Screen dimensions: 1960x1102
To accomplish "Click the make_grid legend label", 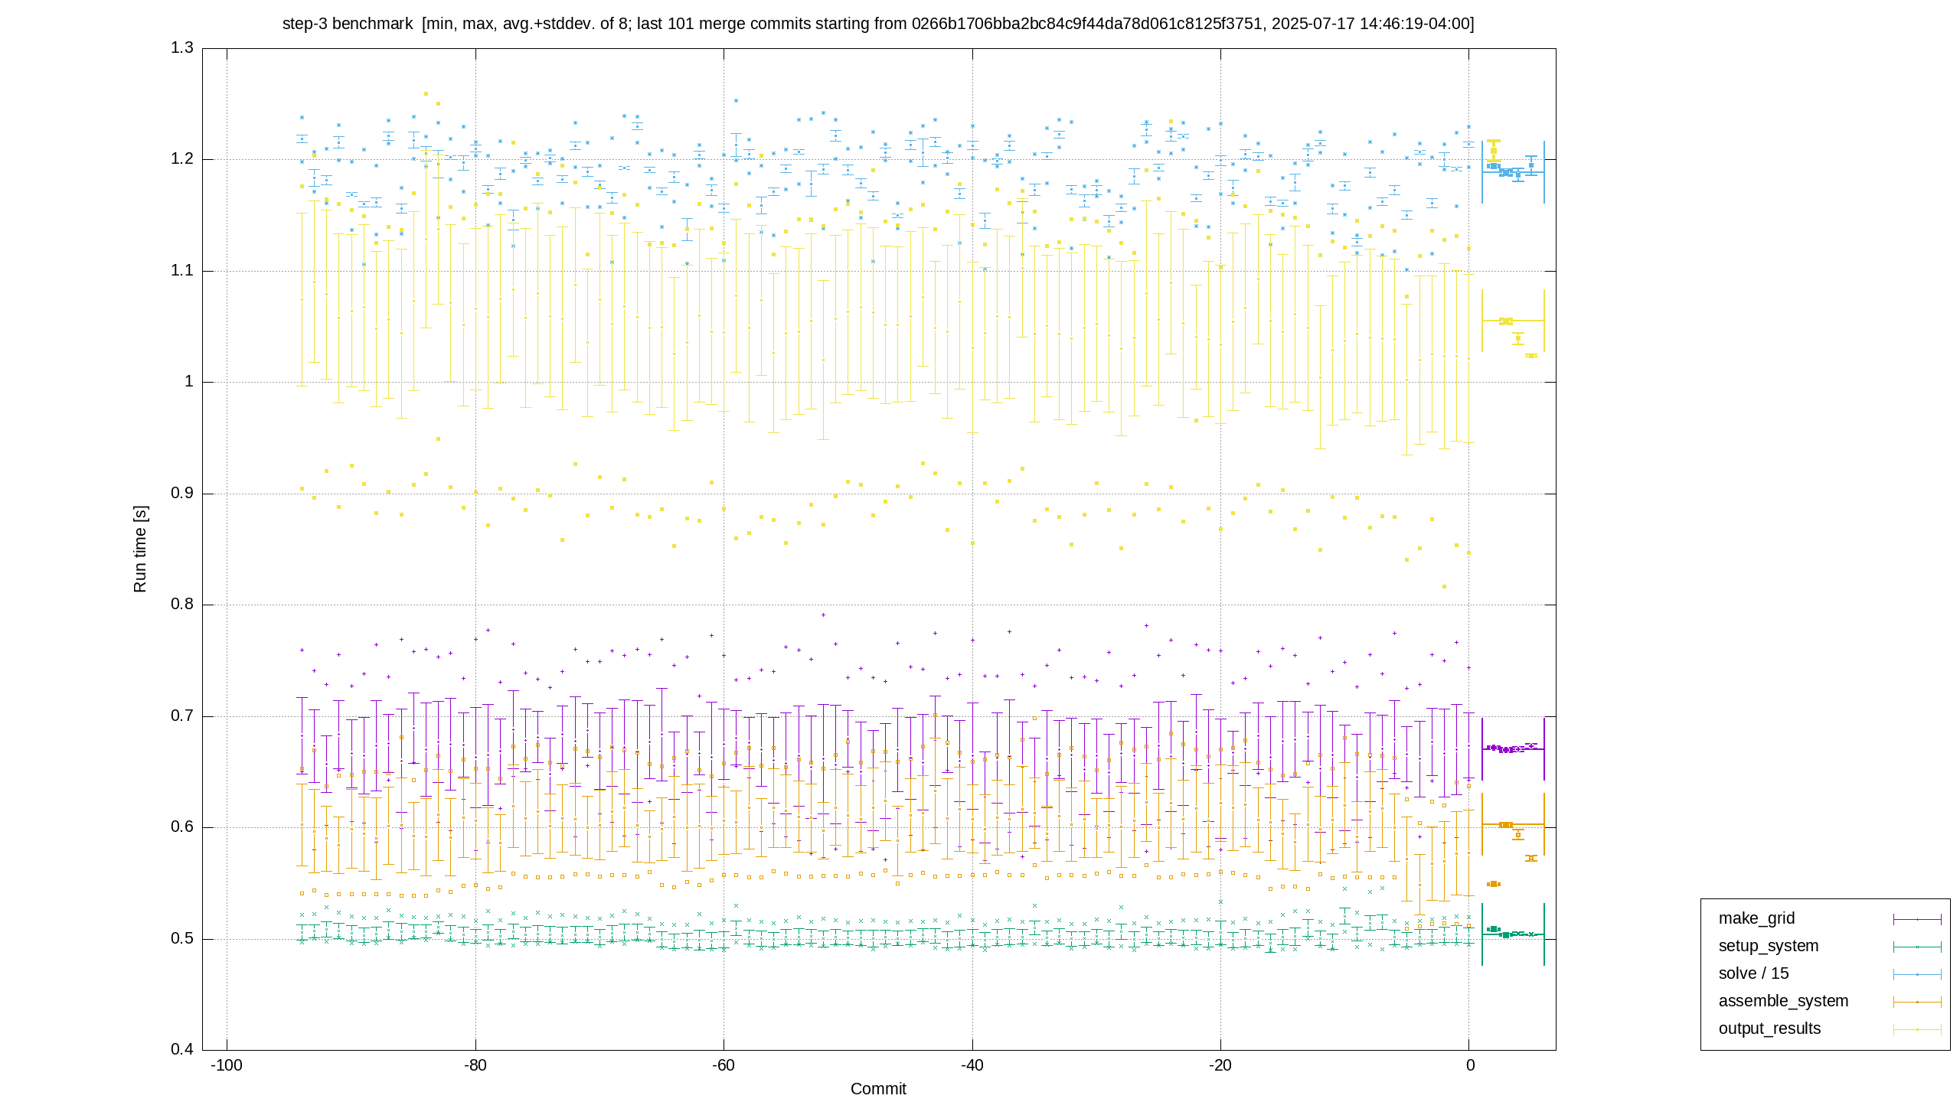I will (1756, 918).
